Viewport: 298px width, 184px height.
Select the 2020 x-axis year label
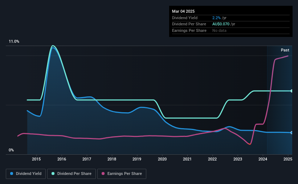pos(162,159)
